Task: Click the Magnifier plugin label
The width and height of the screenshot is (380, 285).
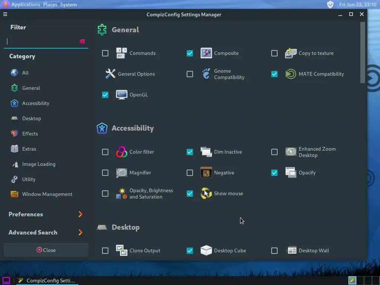Action: click(x=140, y=173)
